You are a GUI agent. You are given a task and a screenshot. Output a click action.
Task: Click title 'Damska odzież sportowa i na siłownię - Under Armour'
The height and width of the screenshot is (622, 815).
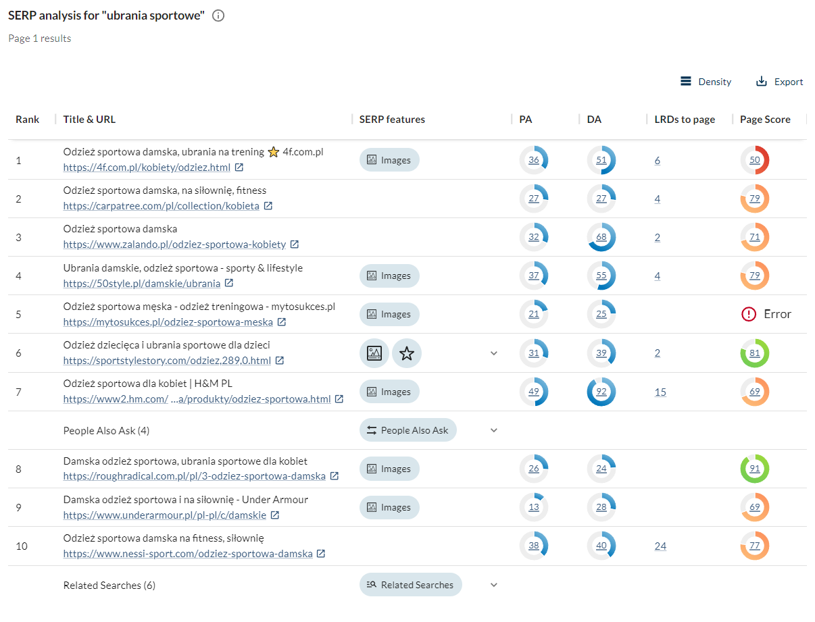click(186, 500)
